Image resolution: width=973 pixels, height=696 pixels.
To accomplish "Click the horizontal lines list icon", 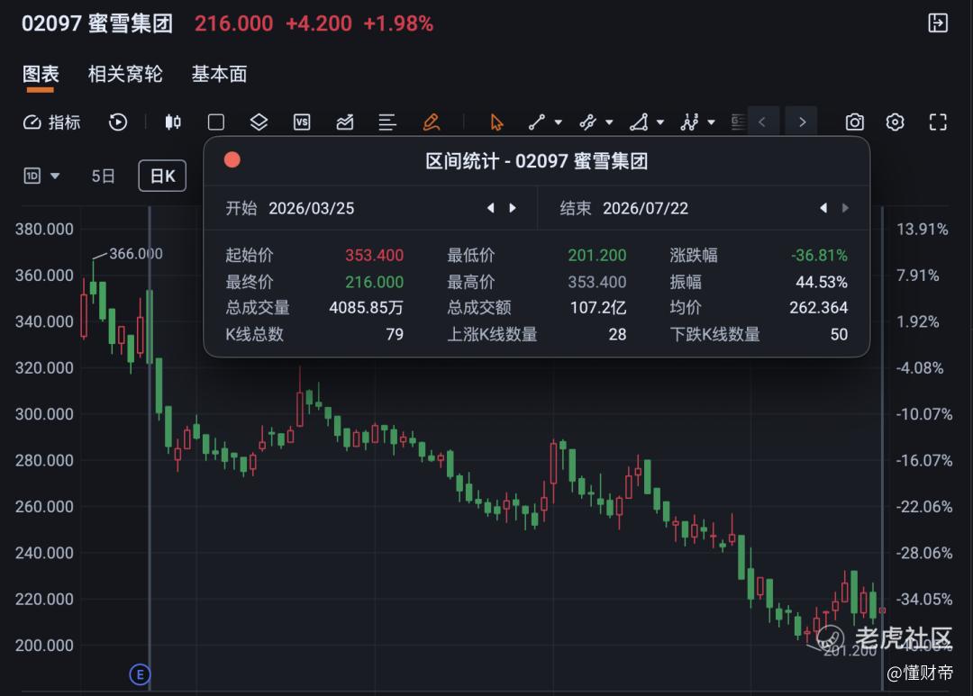I will pos(387,122).
